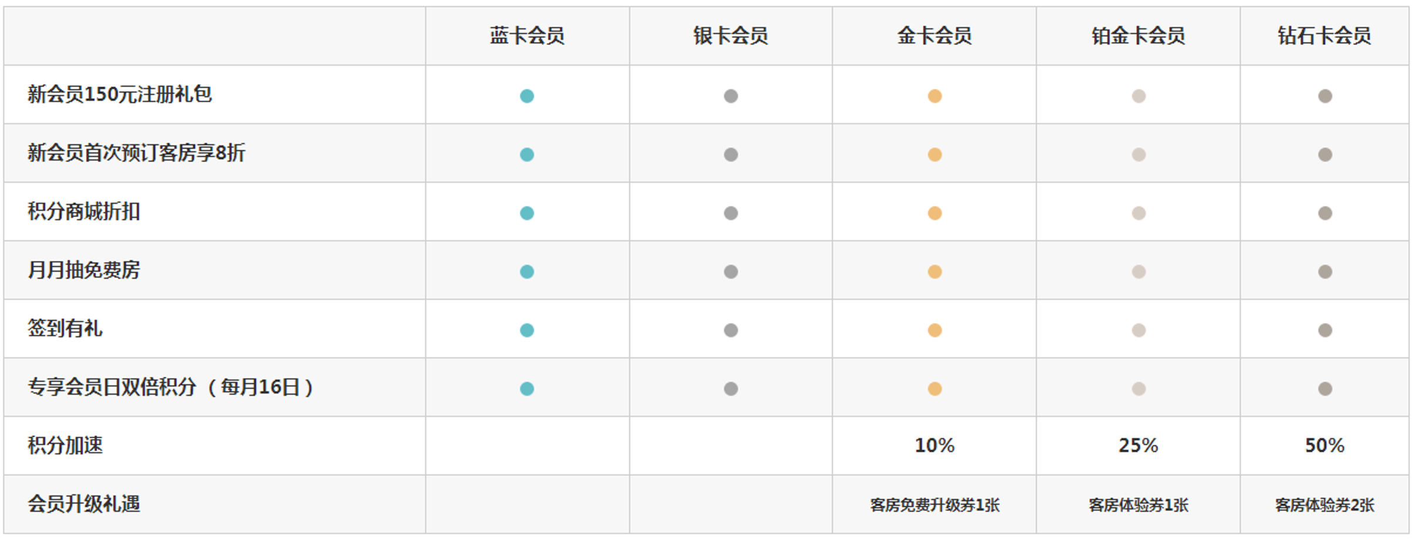Select the 蓝卡会员 column header

point(526,36)
